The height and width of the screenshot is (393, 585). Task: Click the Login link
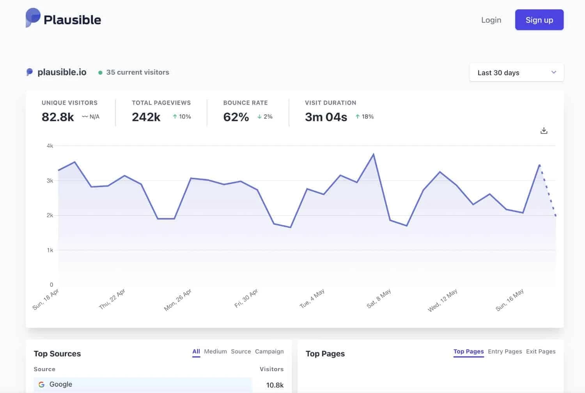point(491,20)
